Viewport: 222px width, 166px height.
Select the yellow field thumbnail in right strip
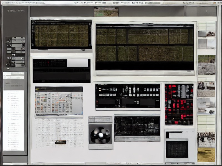click(x=206, y=155)
